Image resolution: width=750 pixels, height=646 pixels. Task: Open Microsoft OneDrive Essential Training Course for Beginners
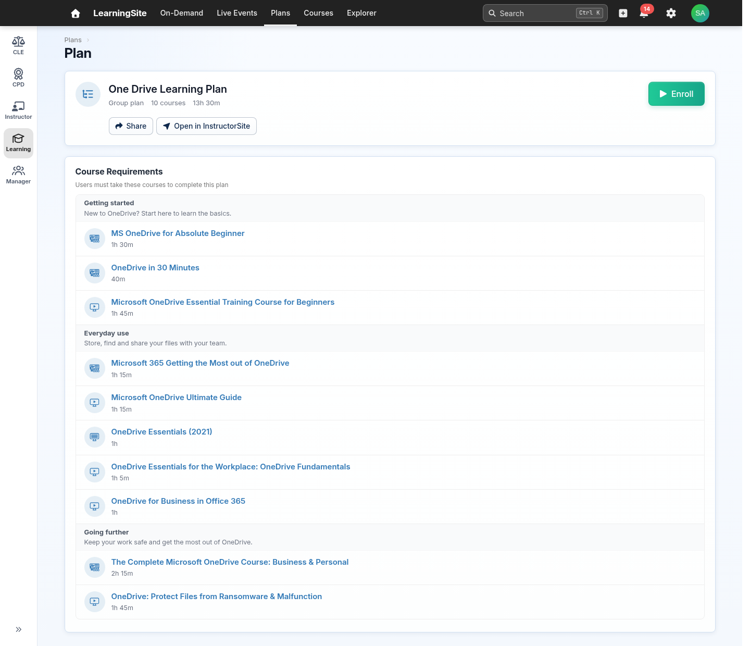[223, 302]
